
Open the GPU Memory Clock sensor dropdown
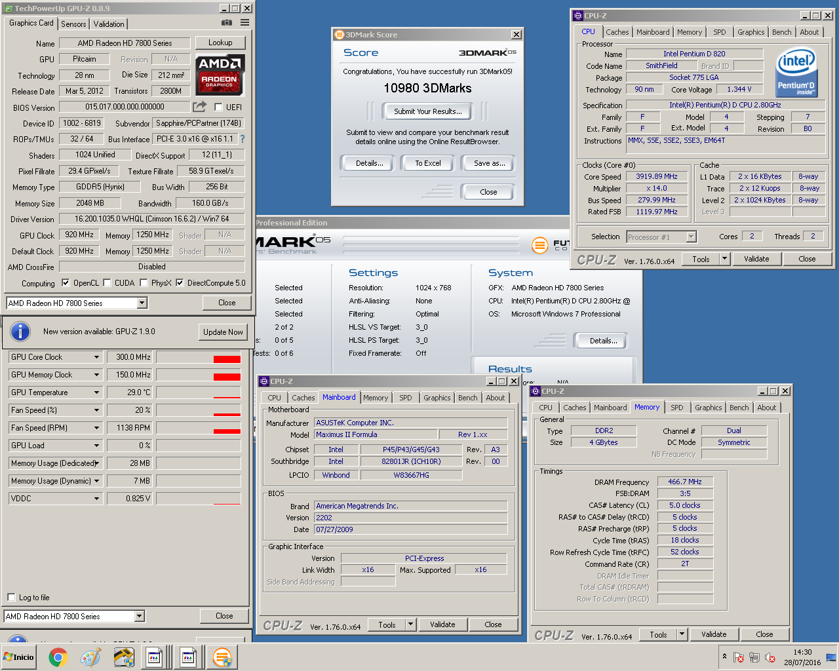(96, 375)
